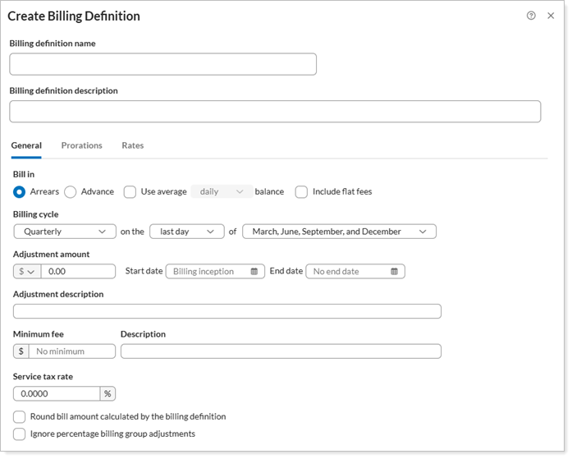Screen dimensions: 572x459
Task: Click the Billing definition name field
Action: tap(162, 64)
